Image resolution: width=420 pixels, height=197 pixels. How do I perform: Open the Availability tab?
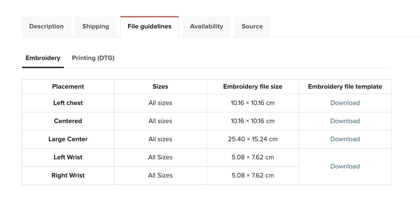[206, 27]
